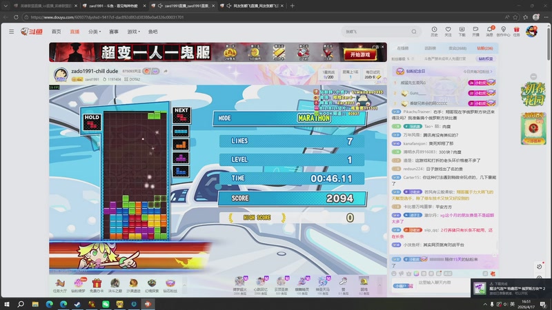Switch to the 钻粉 diamond fans tab
This screenshot has width=552, height=310.
[x=485, y=48]
